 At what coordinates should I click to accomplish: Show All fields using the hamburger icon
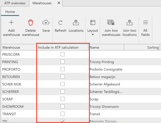[x=145, y=23]
